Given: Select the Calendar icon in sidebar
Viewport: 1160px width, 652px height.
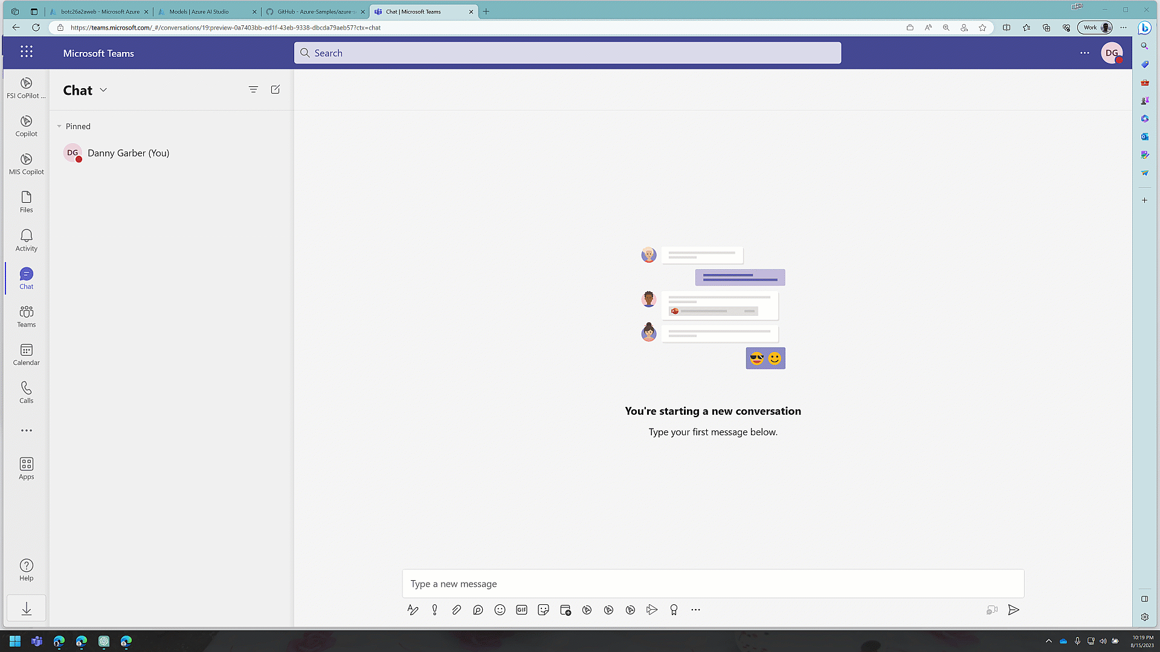Looking at the screenshot, I should 27,354.
